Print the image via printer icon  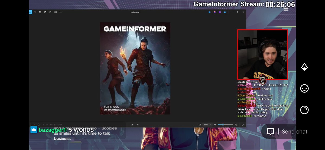click(45, 12)
